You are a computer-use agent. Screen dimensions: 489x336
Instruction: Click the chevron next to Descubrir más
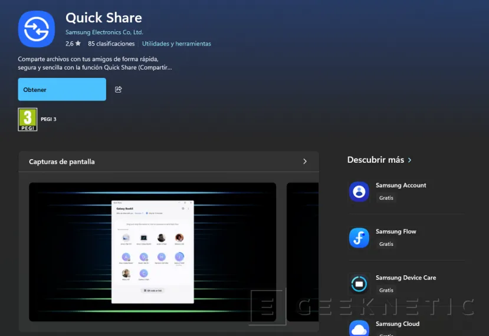click(x=409, y=160)
